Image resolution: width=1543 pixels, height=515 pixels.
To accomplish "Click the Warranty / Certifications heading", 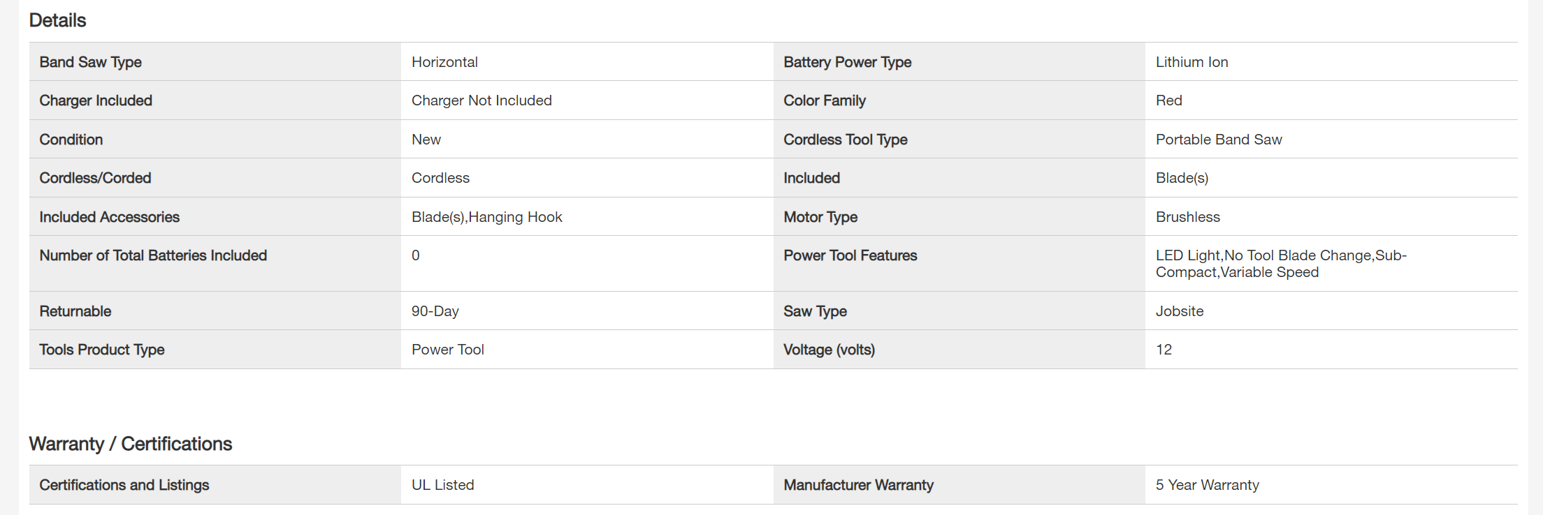I will [131, 444].
